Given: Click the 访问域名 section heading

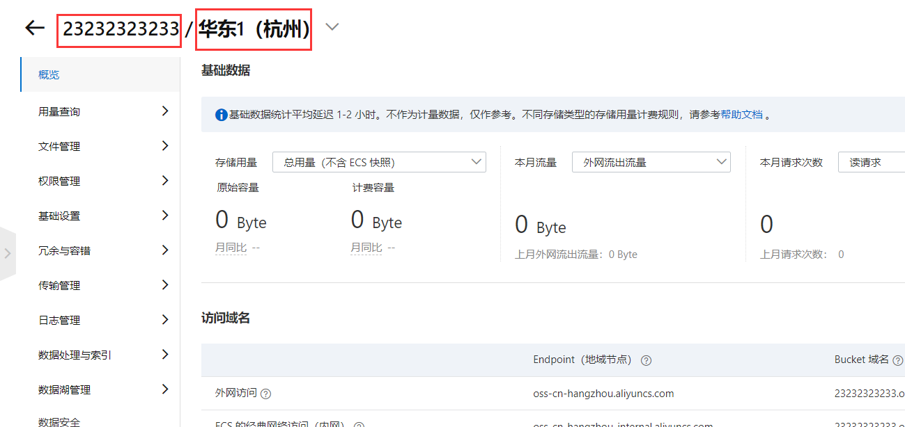Looking at the screenshot, I should 225,318.
